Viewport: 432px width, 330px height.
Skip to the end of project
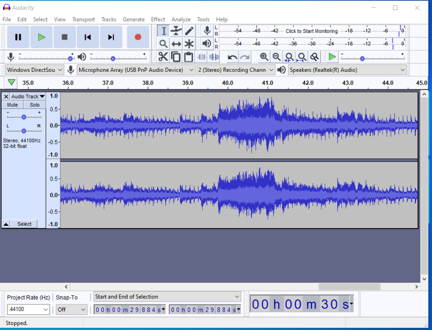[111, 37]
